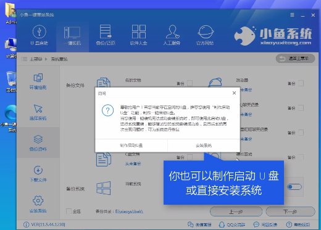Select 备份资料 step in sidebar

click(x=38, y=142)
